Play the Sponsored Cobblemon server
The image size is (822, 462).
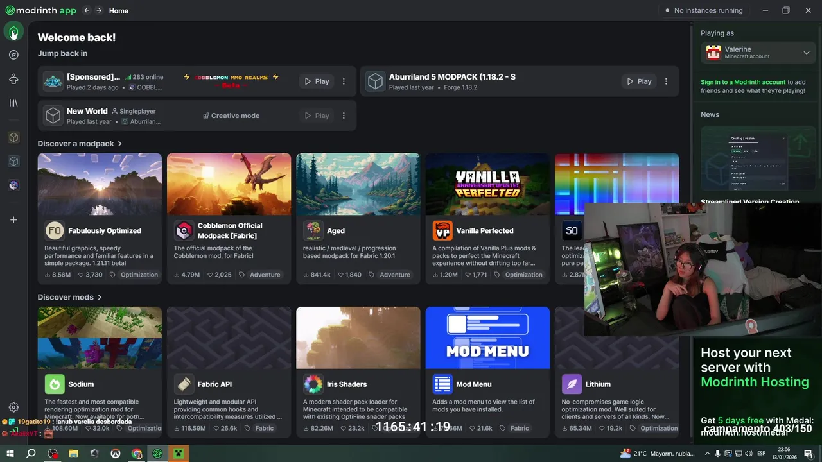click(317, 81)
